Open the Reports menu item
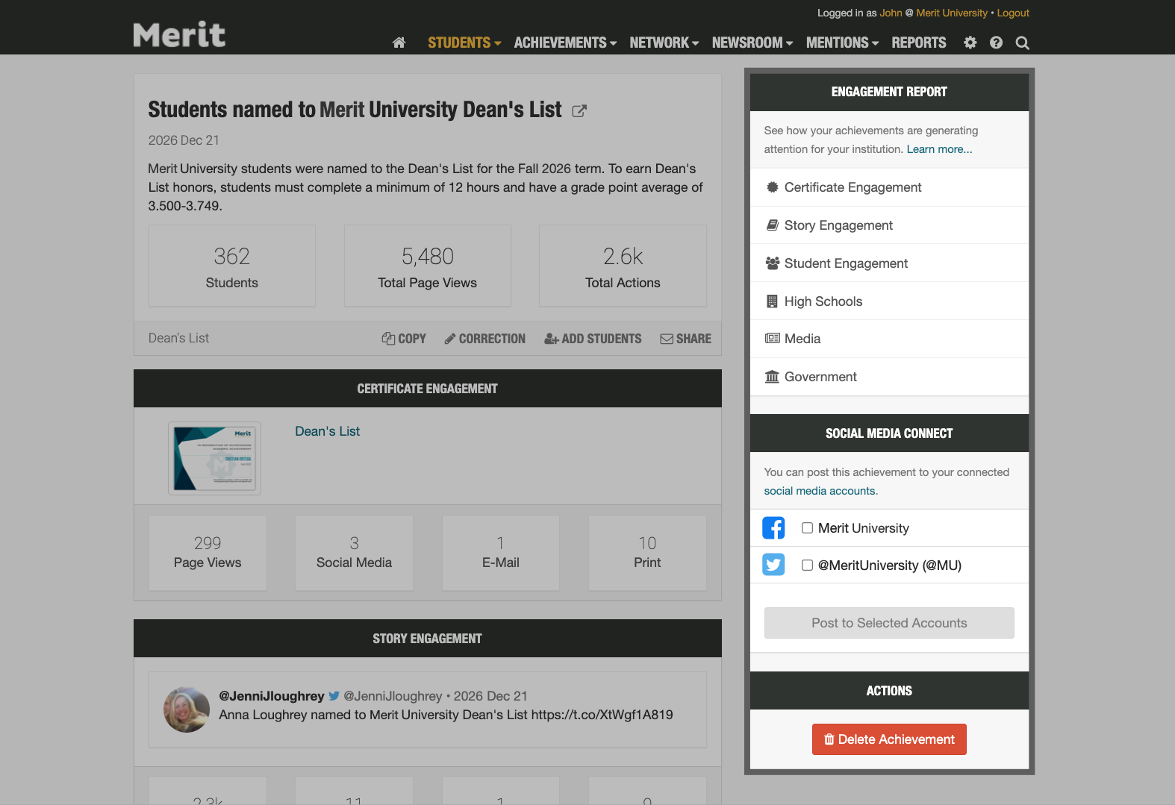Image resolution: width=1175 pixels, height=805 pixels. (x=919, y=43)
